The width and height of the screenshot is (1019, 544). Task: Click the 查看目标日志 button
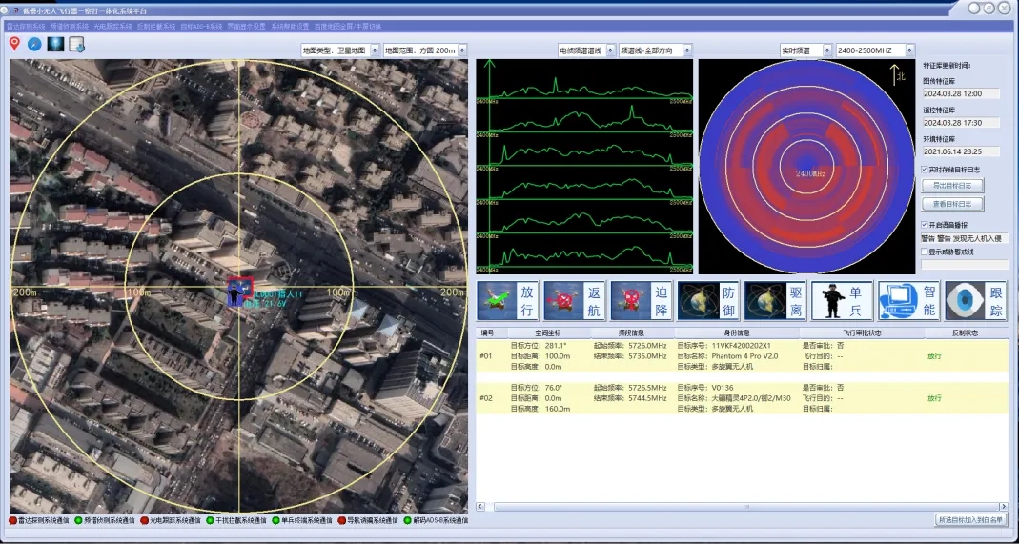click(952, 204)
